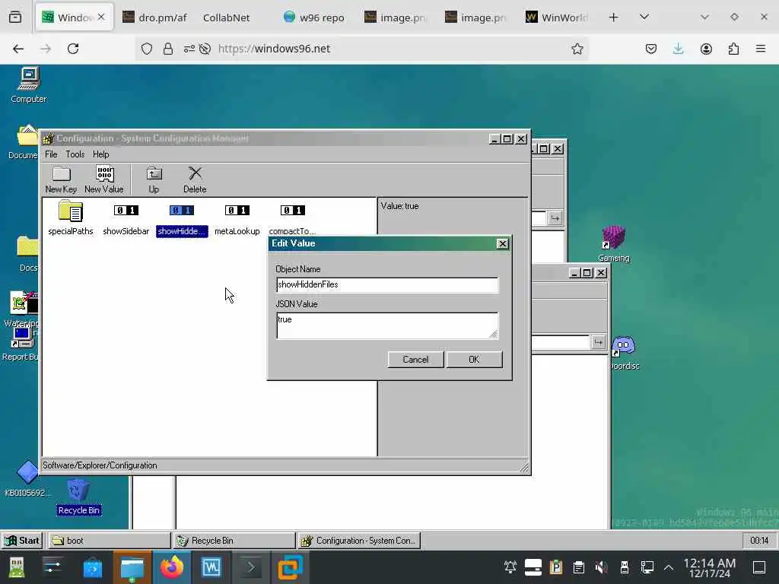779x584 pixels.
Task: Switch to Recycle Bin taskbar window
Action: tap(234, 541)
